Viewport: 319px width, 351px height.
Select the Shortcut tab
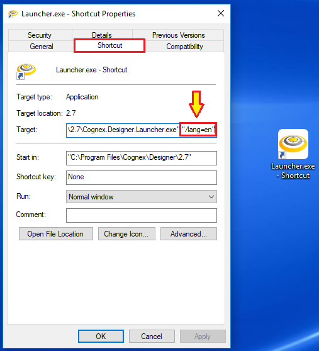click(x=109, y=45)
